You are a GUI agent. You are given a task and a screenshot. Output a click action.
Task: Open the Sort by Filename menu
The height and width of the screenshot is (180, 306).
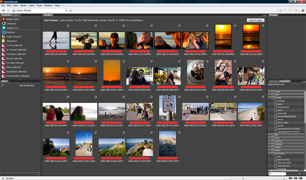[x=27, y=85]
